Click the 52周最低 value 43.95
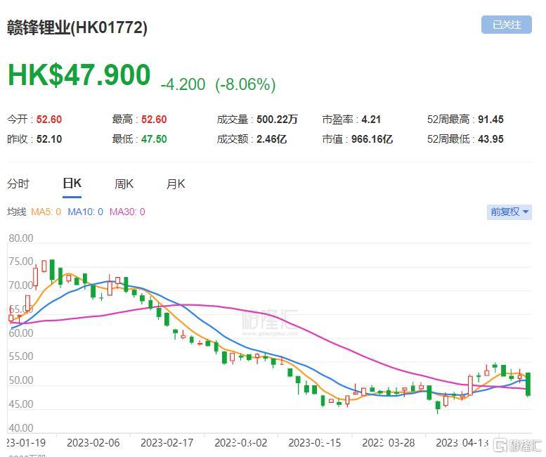Image resolution: width=546 pixels, height=457 pixels. tap(490, 139)
